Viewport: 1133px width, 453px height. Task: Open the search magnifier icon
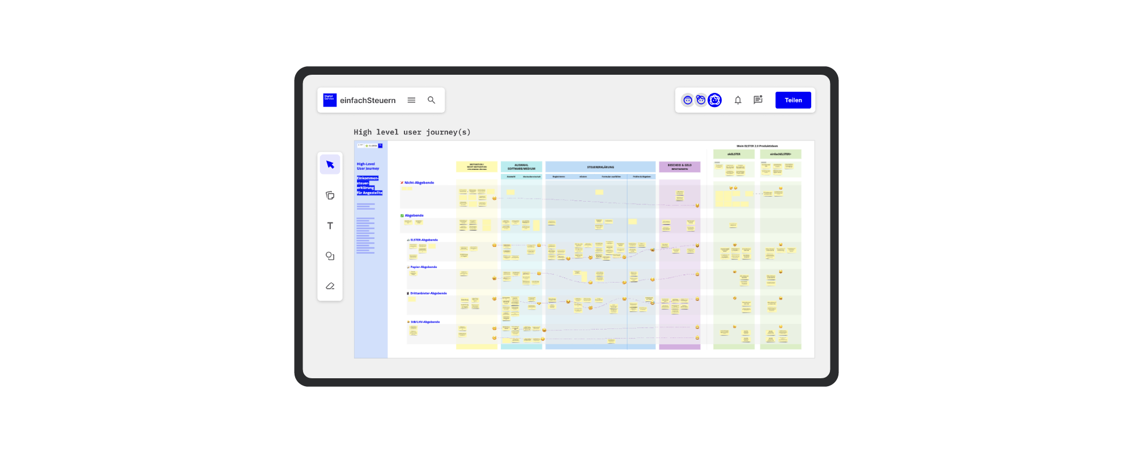[431, 100]
